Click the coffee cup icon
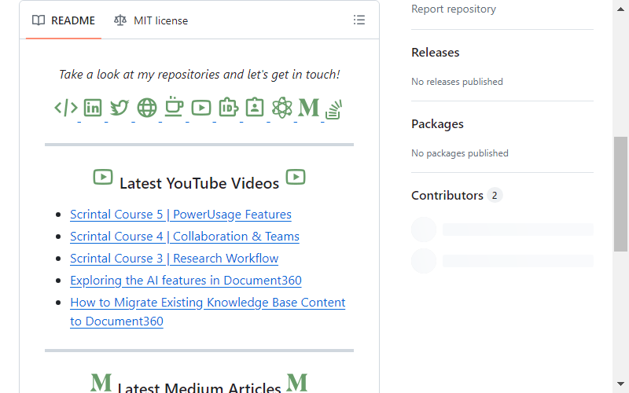Screen dimensions: 629x393 pyautogui.click(x=174, y=107)
